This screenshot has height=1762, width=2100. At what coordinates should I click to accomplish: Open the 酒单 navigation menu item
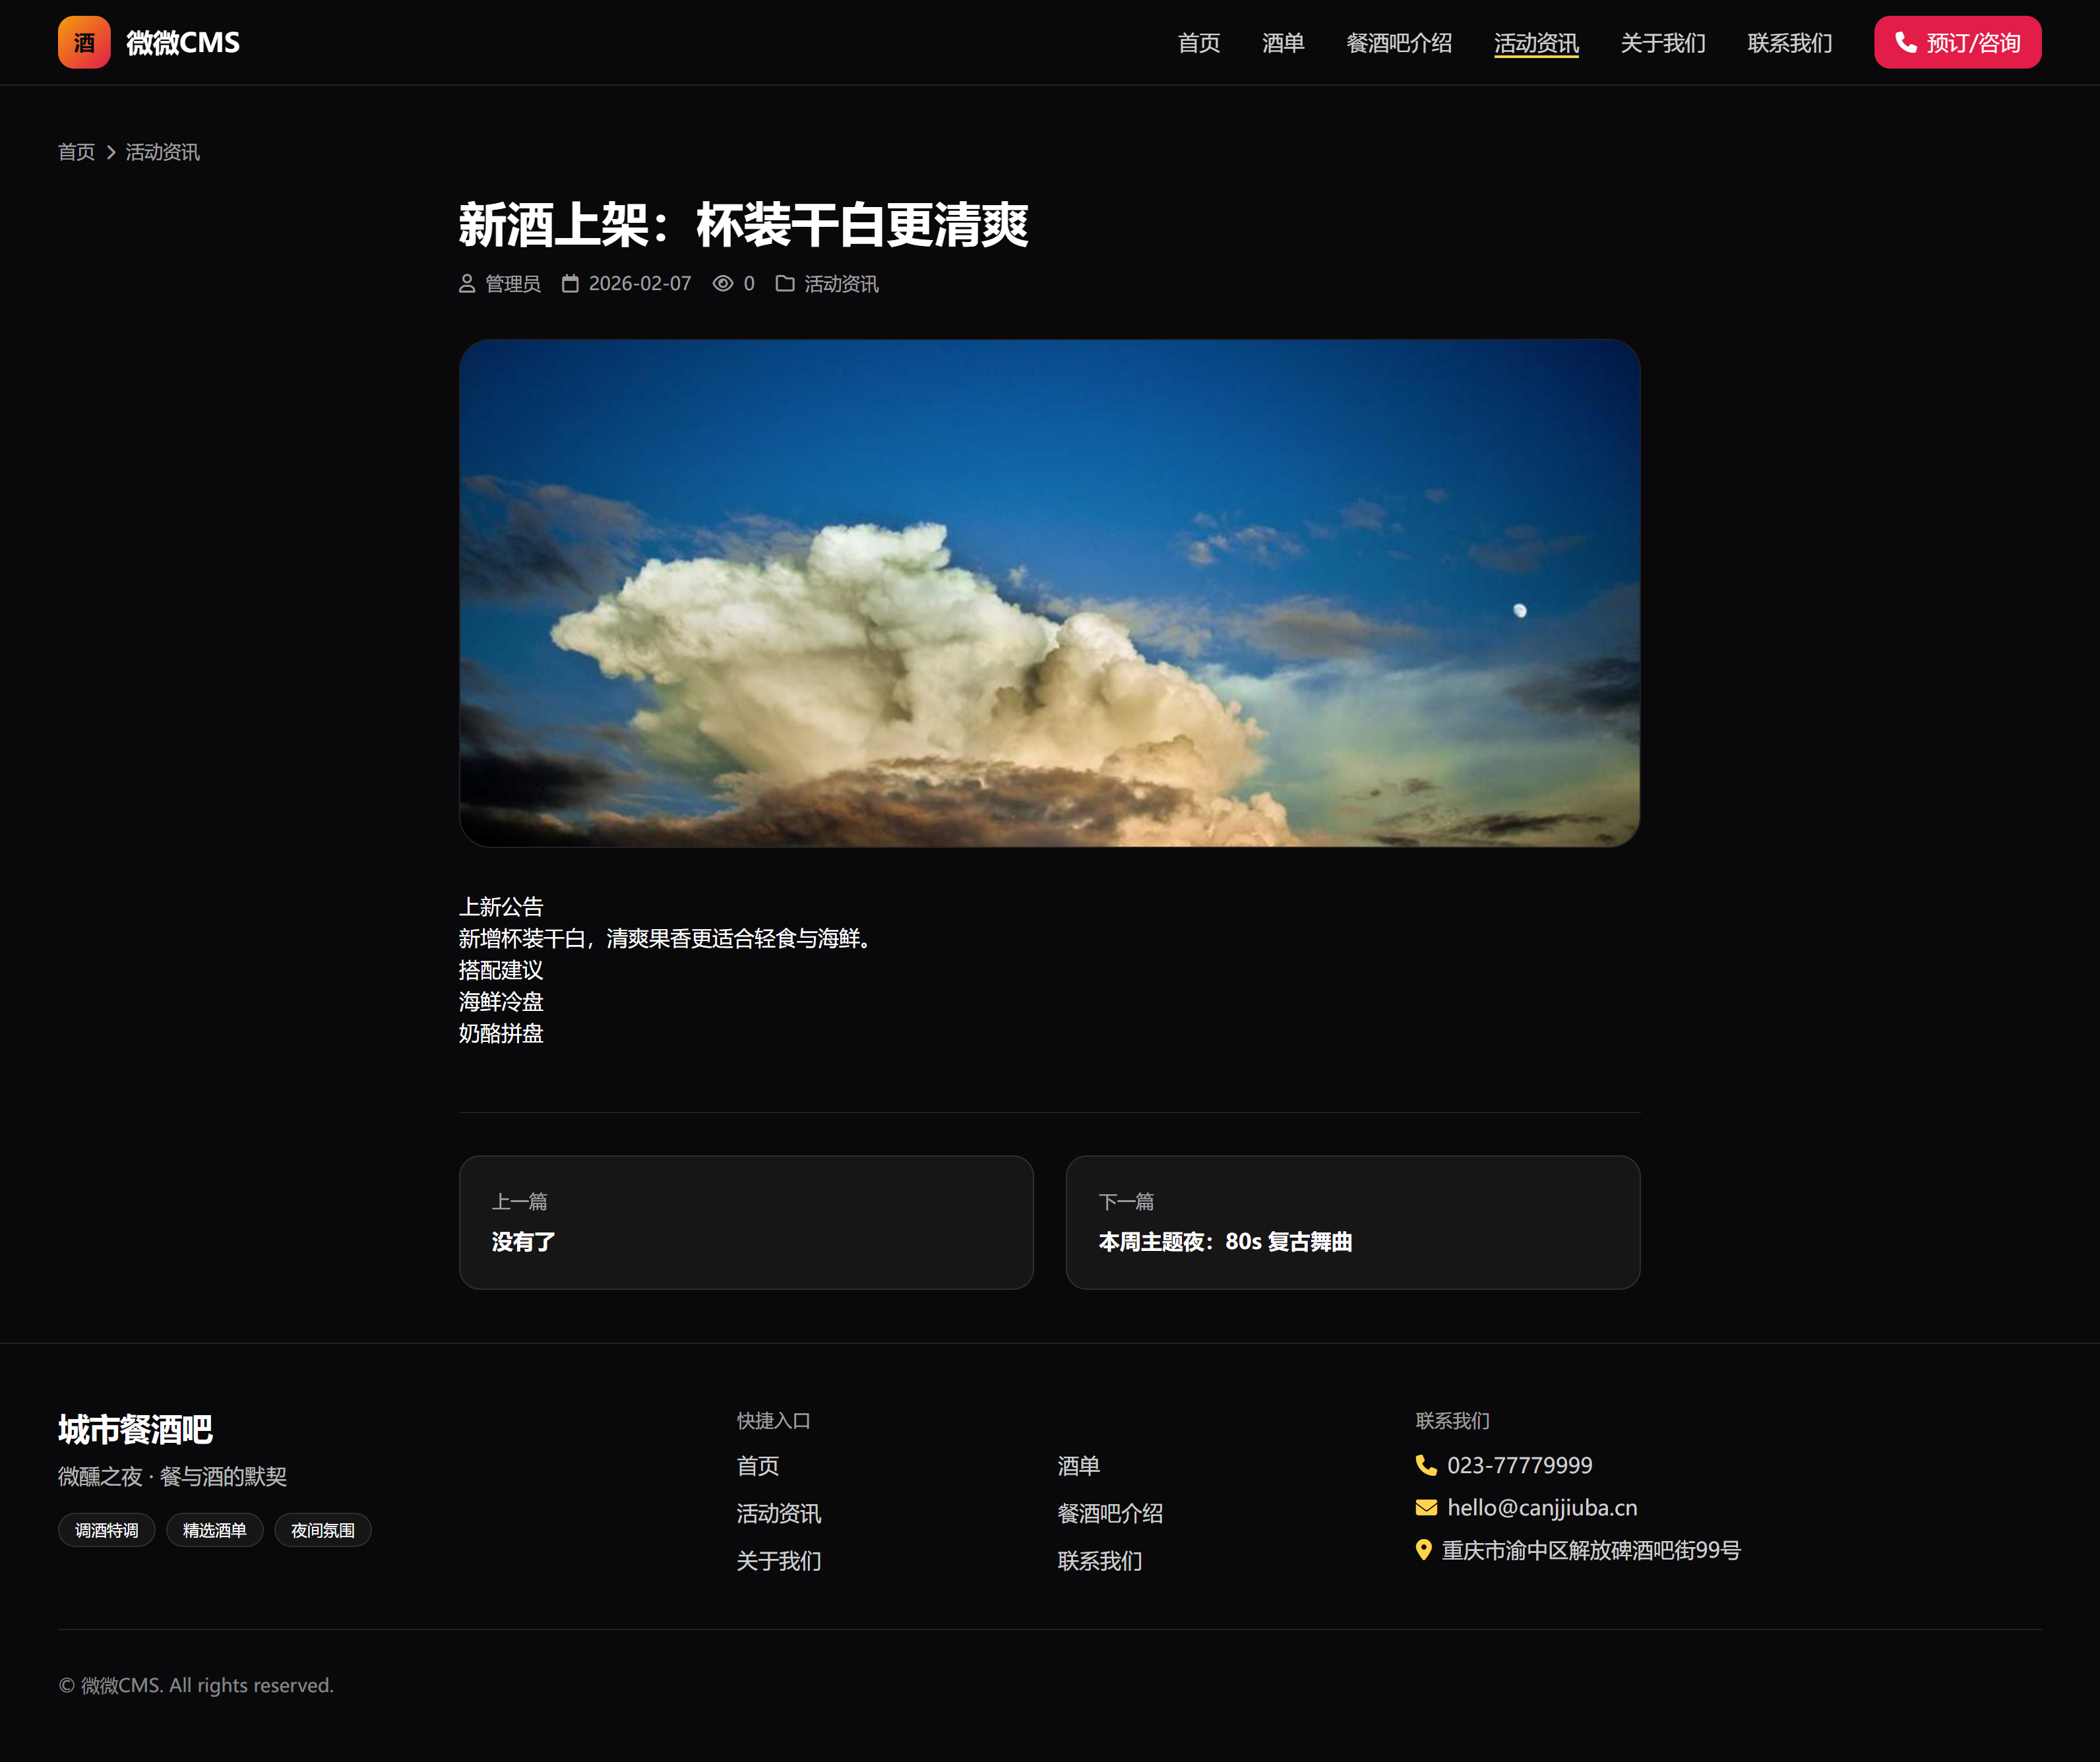pos(1283,43)
